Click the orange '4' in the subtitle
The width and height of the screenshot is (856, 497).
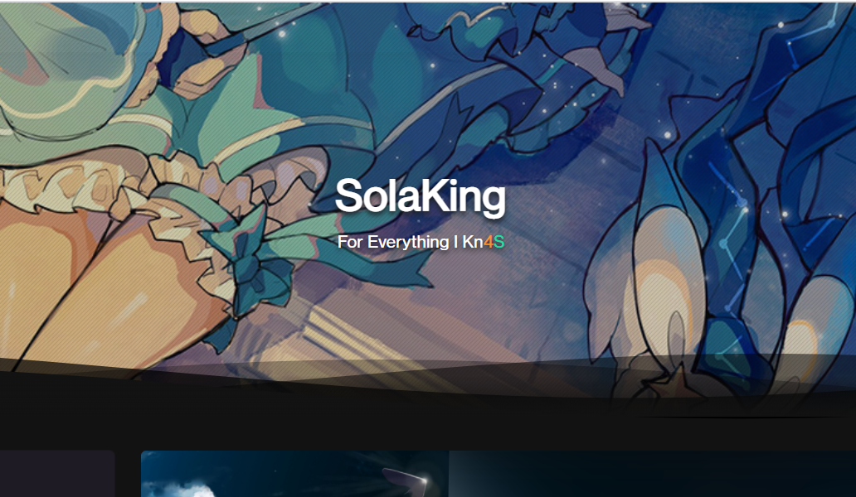click(x=488, y=242)
